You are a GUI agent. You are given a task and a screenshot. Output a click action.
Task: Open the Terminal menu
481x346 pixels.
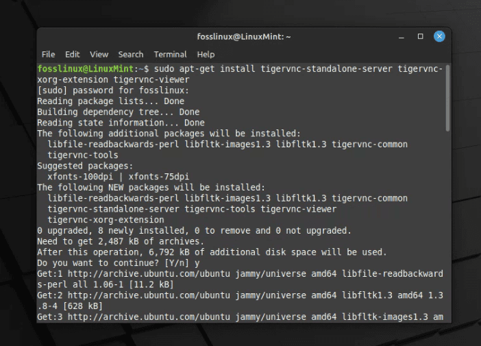[x=170, y=55]
